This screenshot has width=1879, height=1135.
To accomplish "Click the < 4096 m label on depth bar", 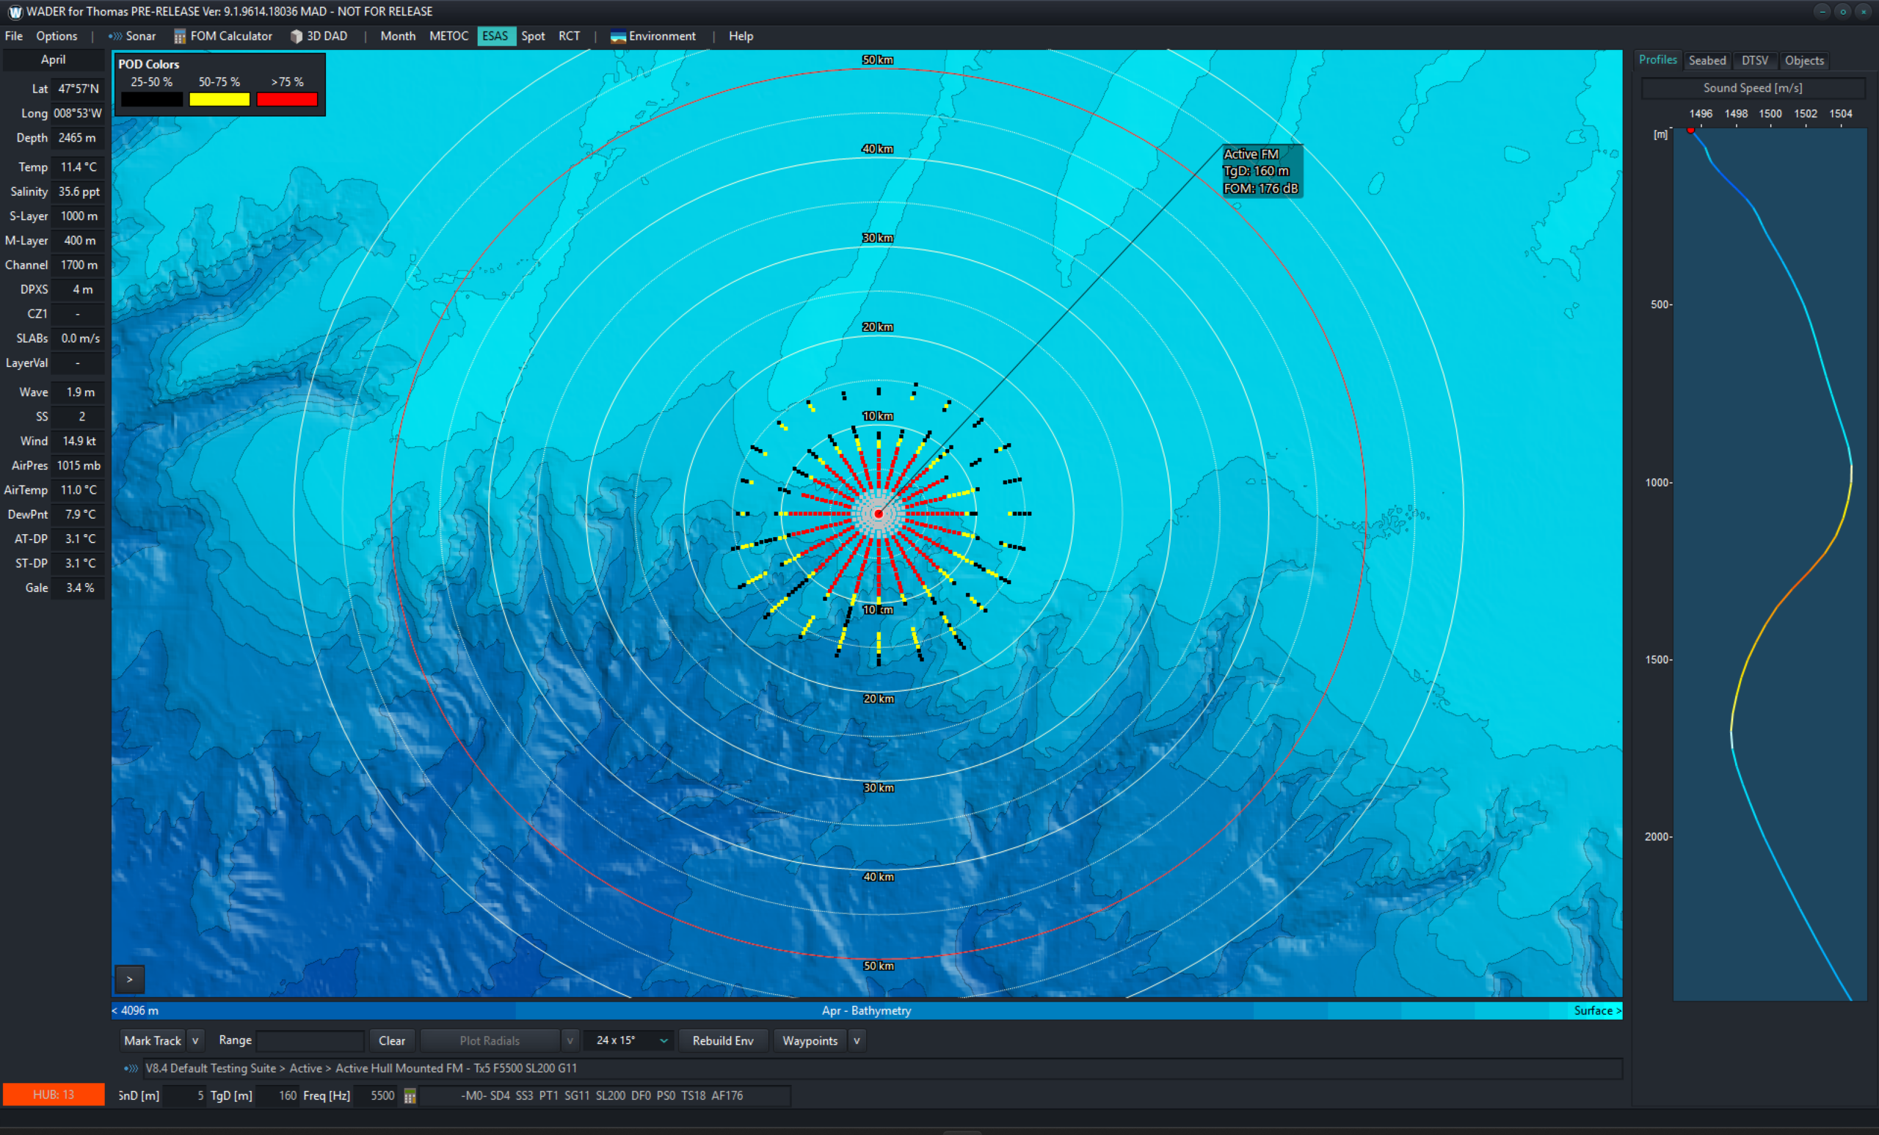I will click(x=136, y=1011).
